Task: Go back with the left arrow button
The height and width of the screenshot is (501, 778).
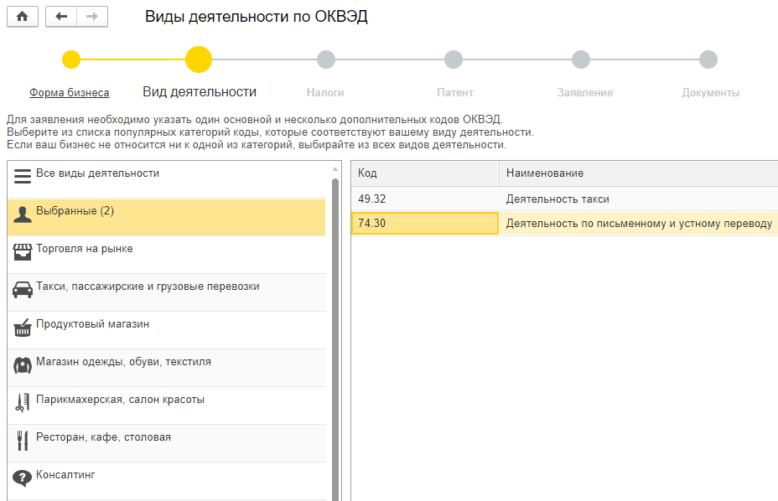Action: (60, 17)
